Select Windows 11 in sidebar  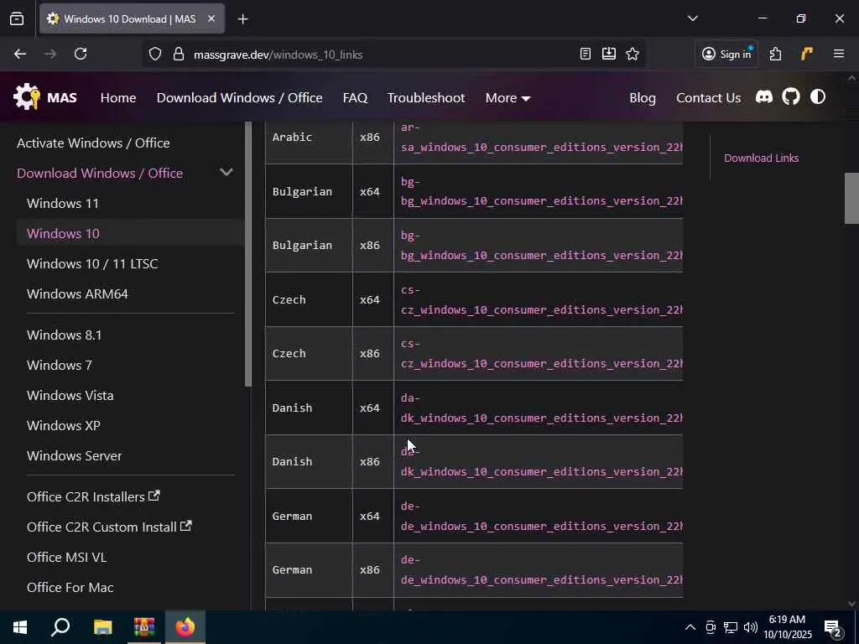(63, 203)
